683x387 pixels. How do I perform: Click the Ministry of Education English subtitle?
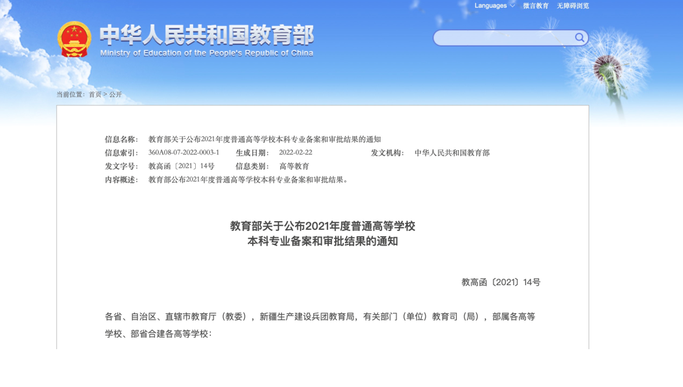click(206, 53)
